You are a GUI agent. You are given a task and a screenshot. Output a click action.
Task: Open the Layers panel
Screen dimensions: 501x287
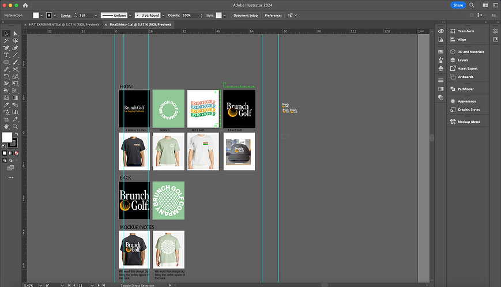(x=462, y=60)
